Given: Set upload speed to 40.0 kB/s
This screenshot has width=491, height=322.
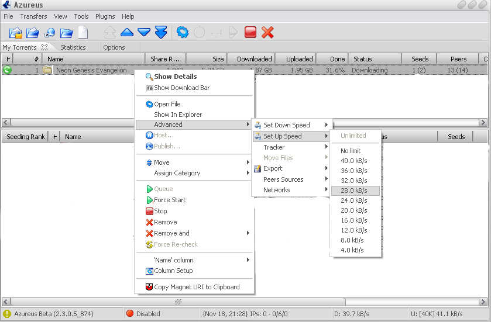Looking at the screenshot, I should [355, 161].
